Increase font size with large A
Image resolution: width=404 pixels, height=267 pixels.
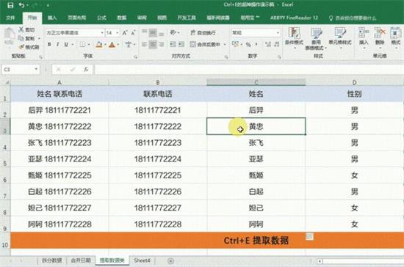click(125, 33)
